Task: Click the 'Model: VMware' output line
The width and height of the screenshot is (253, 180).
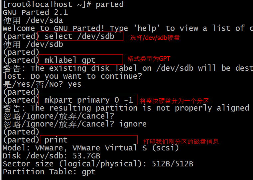Action: point(91,148)
